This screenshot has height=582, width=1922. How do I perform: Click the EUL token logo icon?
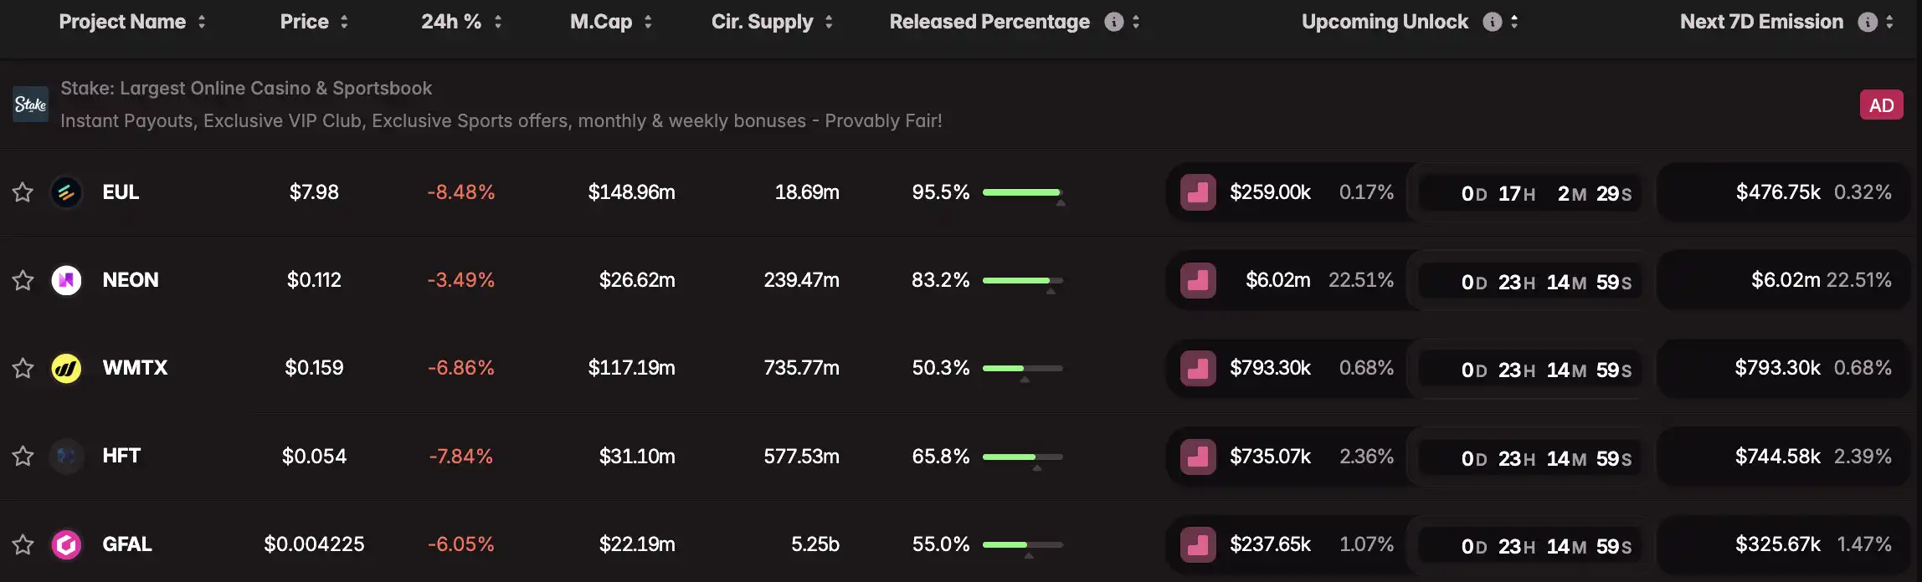(66, 192)
